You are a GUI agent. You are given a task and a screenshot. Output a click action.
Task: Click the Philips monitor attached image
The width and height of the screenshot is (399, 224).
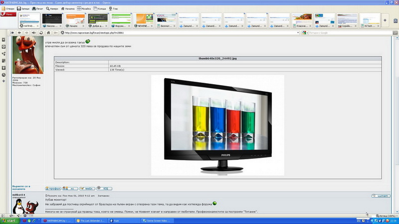pyautogui.click(x=217, y=125)
